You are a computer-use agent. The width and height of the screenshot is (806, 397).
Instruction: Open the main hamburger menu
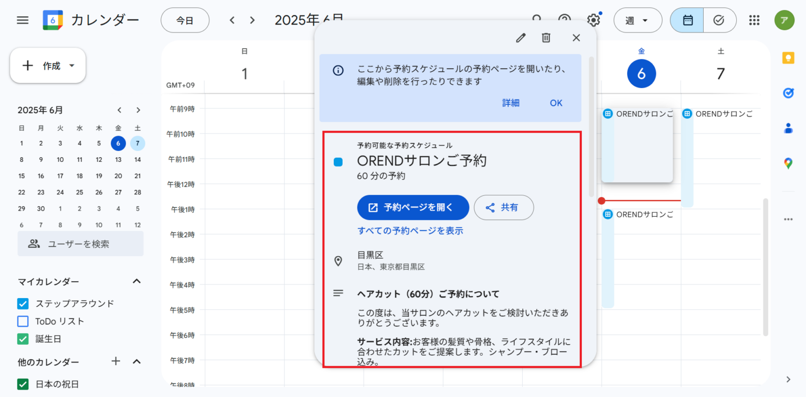click(23, 20)
